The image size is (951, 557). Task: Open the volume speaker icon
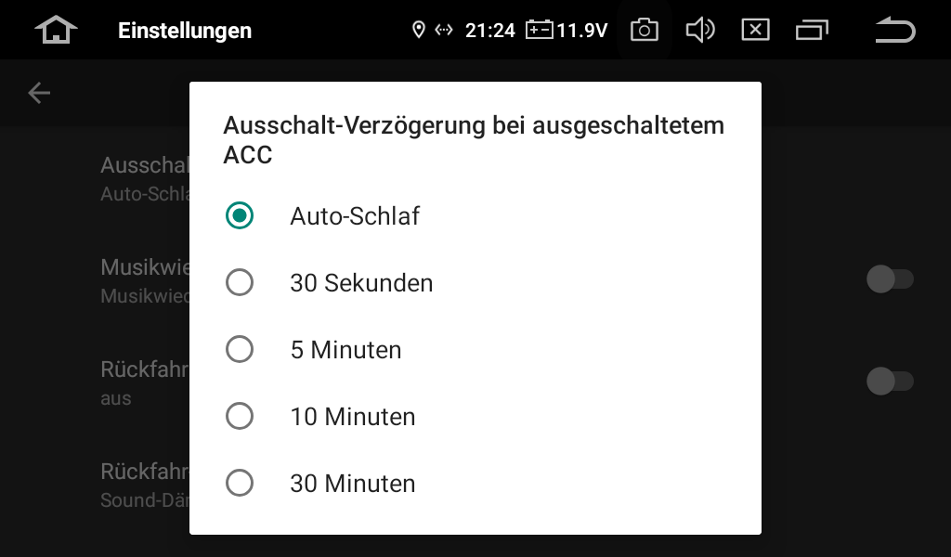pos(700,30)
